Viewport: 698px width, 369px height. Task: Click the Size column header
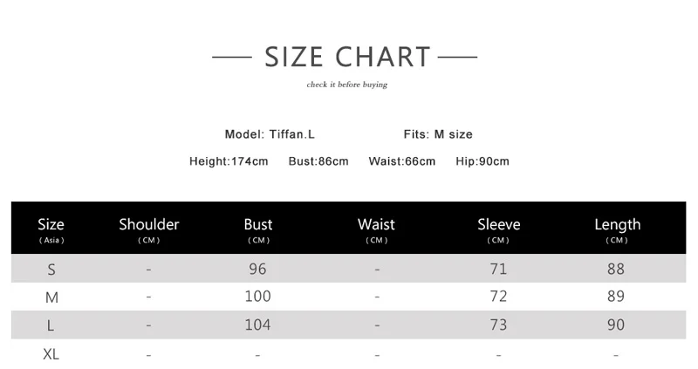point(51,225)
